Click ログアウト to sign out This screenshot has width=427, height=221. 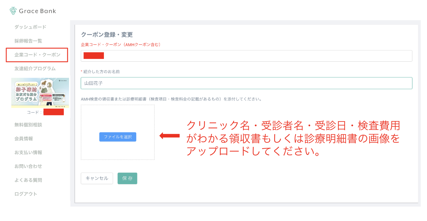(x=26, y=194)
